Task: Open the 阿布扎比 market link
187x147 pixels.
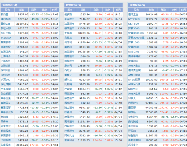Action: [x=70, y=135]
